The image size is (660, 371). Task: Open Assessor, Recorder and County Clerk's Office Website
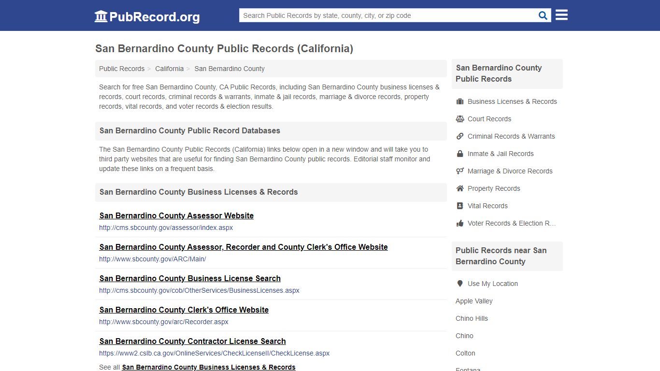click(x=244, y=247)
